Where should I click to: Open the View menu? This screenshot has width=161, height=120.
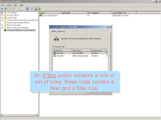pos(16,5)
